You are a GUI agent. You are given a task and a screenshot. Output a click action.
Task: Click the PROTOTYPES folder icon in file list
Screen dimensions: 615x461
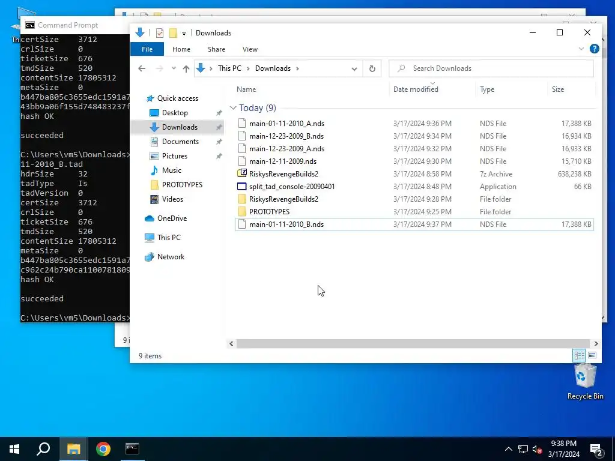tap(242, 212)
